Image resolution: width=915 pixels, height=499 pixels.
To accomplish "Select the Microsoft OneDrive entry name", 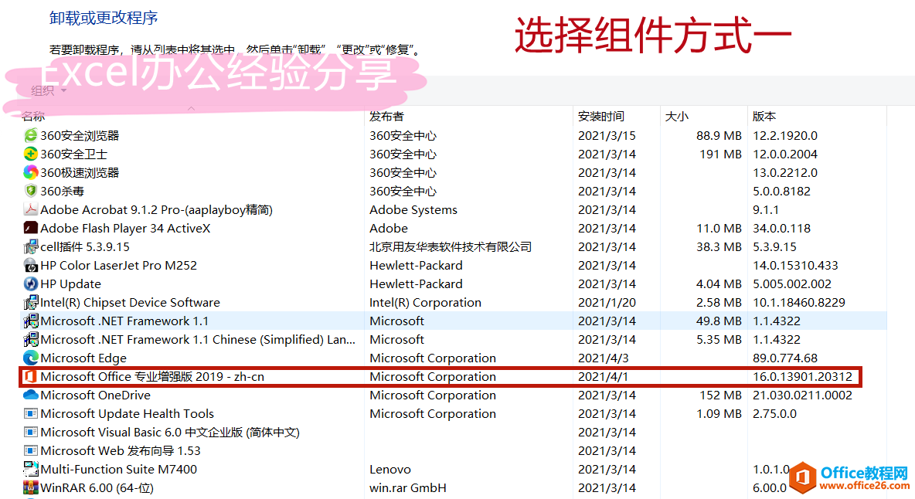I will point(95,395).
